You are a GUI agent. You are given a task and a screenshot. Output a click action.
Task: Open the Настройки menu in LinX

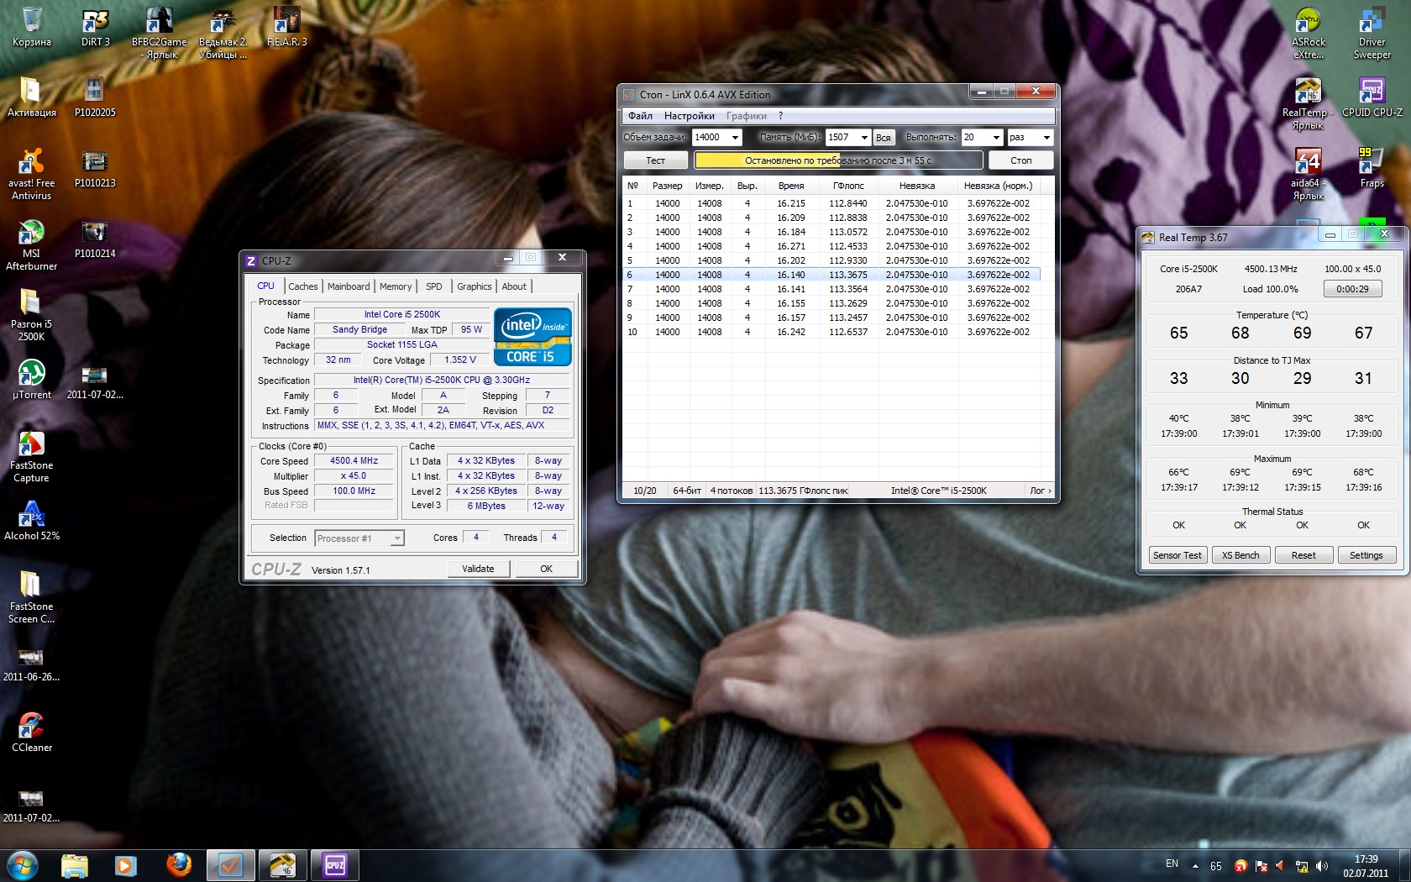tap(689, 116)
